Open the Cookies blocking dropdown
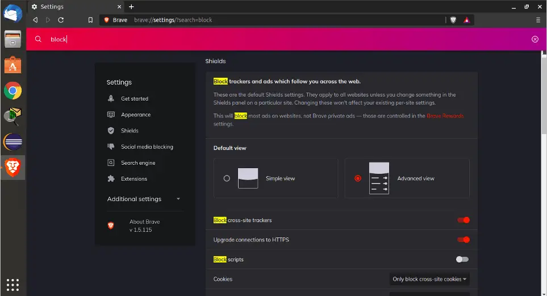The width and height of the screenshot is (547, 296). 429,279
